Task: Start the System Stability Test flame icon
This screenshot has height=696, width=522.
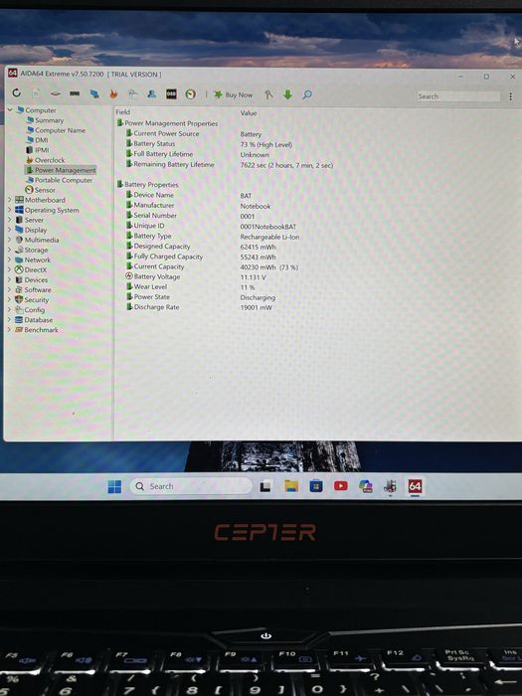Action: point(113,93)
